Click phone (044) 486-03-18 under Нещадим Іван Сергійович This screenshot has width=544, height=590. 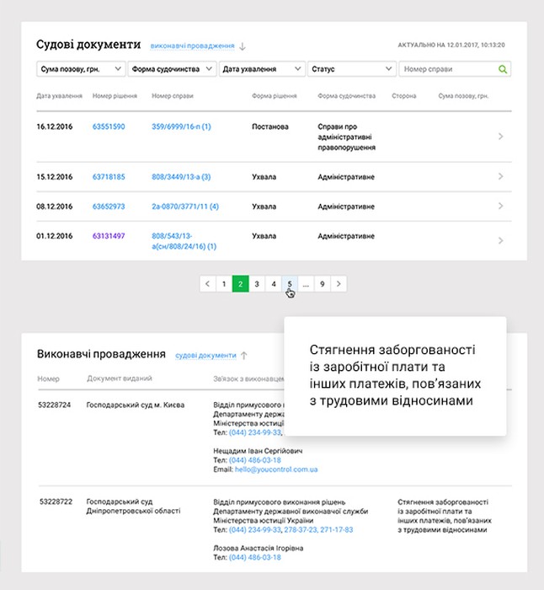pos(255,460)
